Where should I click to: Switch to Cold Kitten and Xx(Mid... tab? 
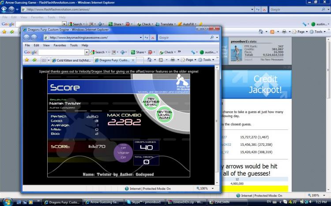pyautogui.click(x=72, y=60)
